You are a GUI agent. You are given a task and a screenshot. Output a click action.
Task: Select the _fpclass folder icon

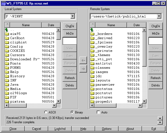point(92,42)
